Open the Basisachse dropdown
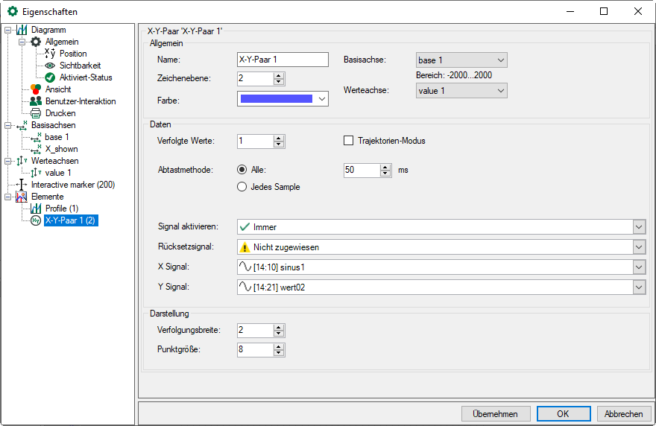Image resolution: width=656 pixels, height=426 pixels. coord(461,60)
